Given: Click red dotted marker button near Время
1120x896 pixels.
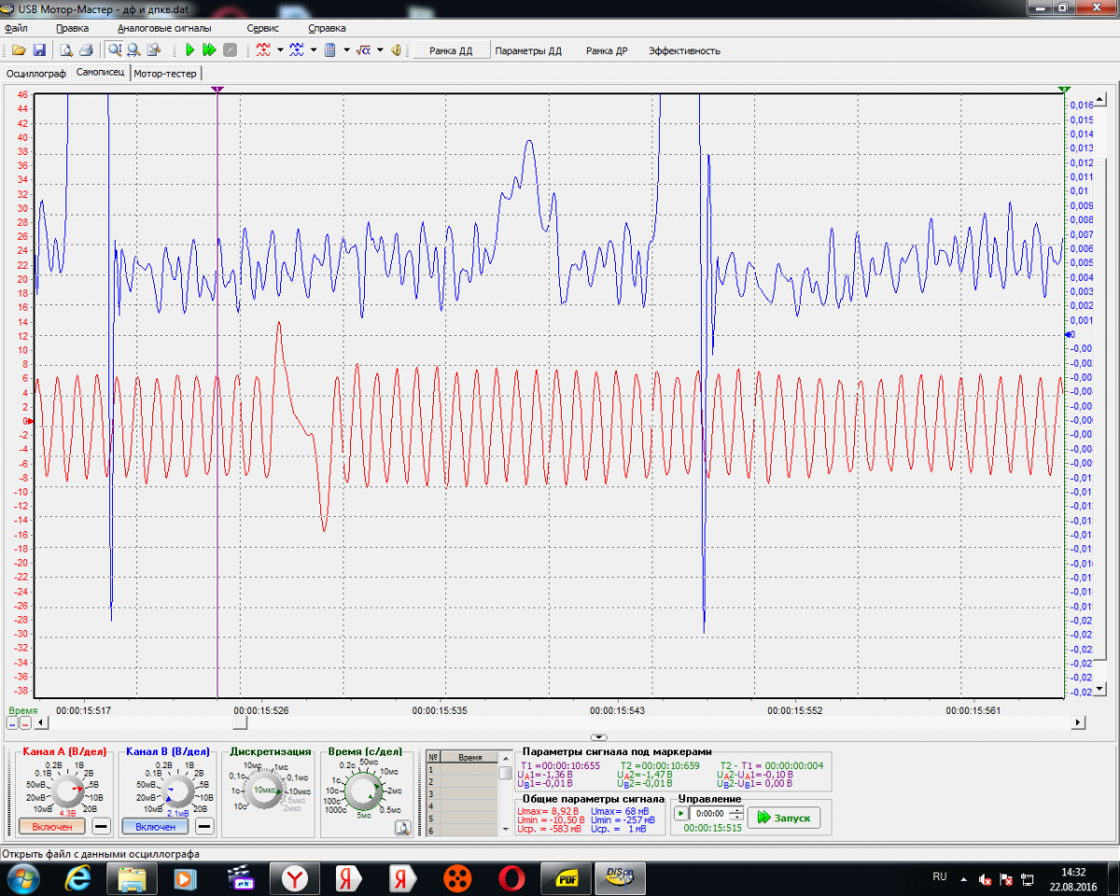Looking at the screenshot, I should pos(25,723).
